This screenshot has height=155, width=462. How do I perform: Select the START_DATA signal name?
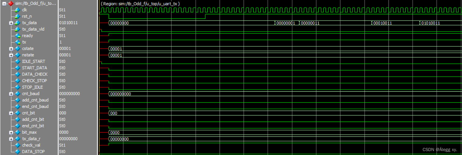[34, 68]
